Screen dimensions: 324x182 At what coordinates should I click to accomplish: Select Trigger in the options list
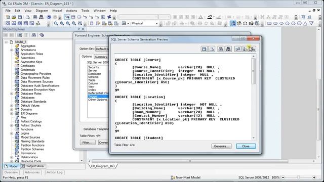[98, 97]
